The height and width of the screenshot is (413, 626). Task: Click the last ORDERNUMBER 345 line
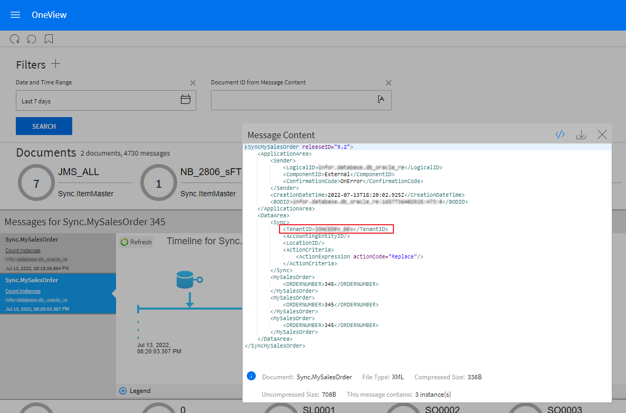click(x=331, y=325)
